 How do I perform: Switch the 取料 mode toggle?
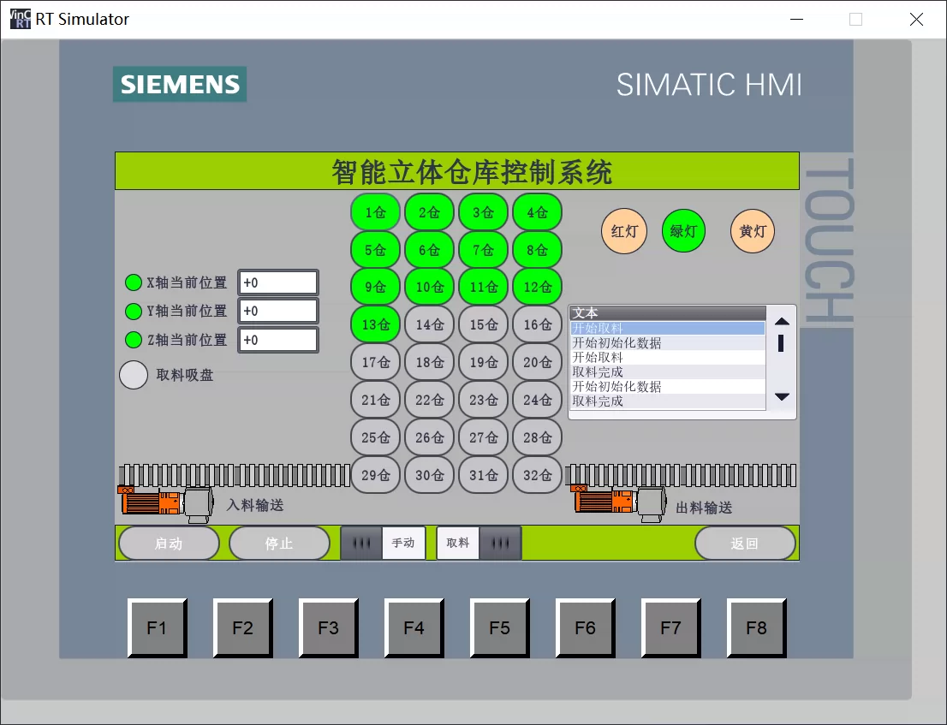(x=479, y=543)
